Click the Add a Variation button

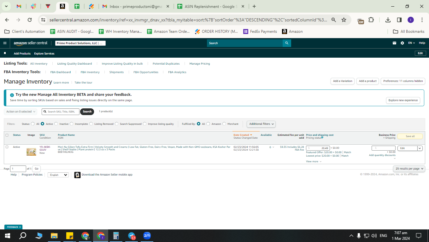pos(343,81)
